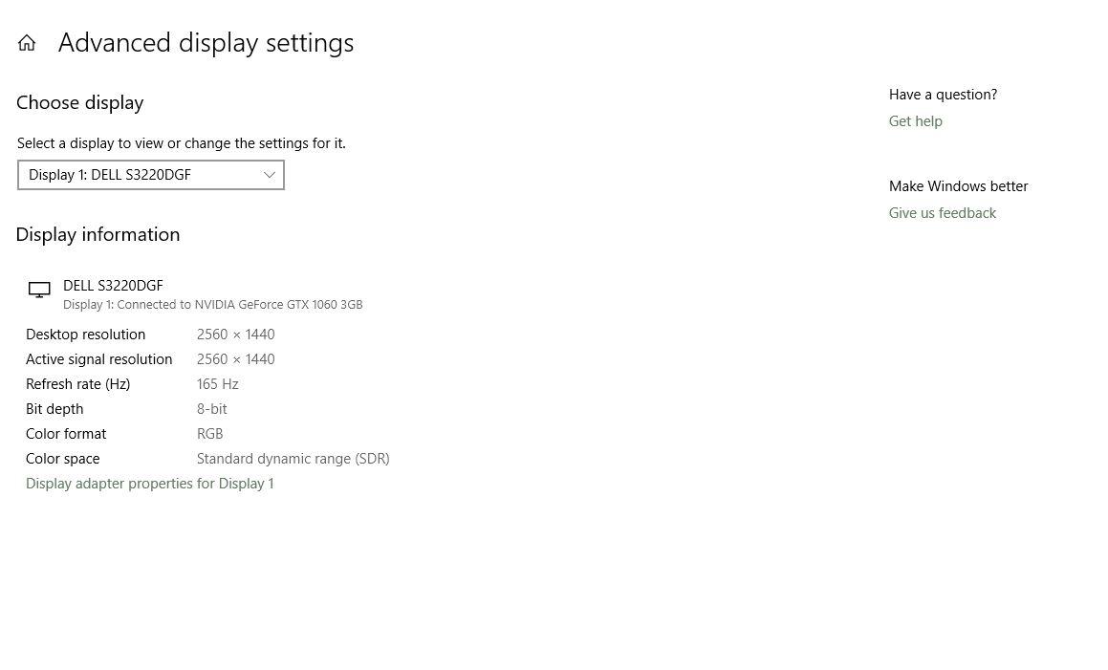Open Display adapter properties for Display 1
The height and width of the screenshot is (670, 1108).
point(149,484)
